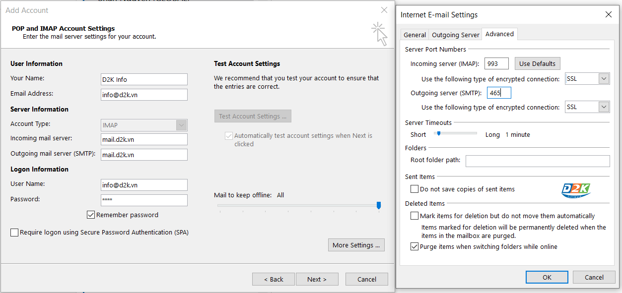Screen dimensions: 622x293
Task: Close the Internet E-mail Settings dialog
Action: tap(608, 15)
